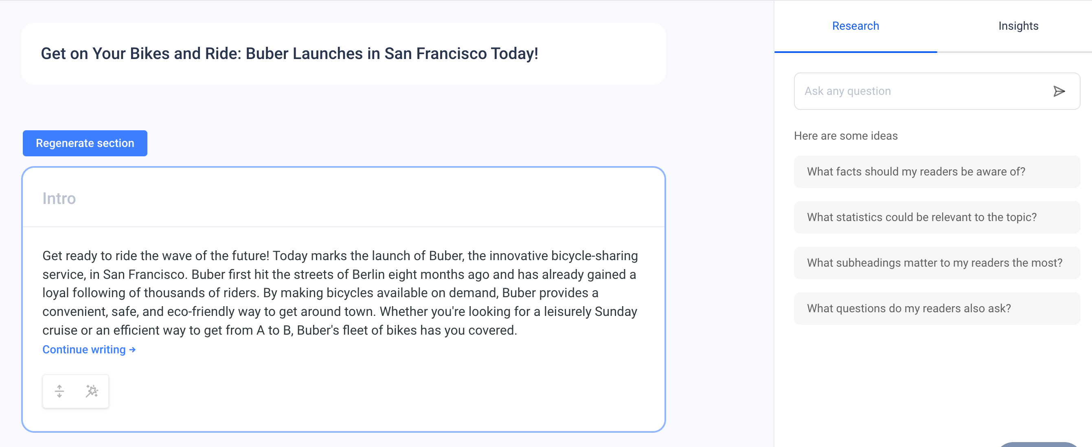
Task: Choose 'What statistics could be relevant' idea
Action: tap(937, 217)
